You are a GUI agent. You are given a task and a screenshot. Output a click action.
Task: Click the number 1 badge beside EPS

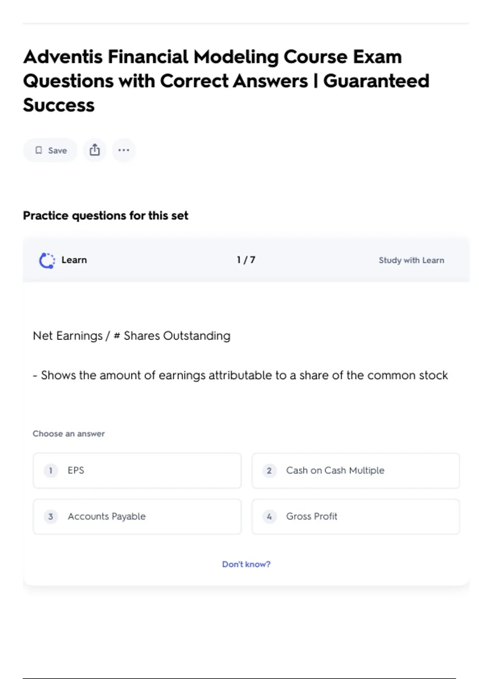[x=51, y=471]
